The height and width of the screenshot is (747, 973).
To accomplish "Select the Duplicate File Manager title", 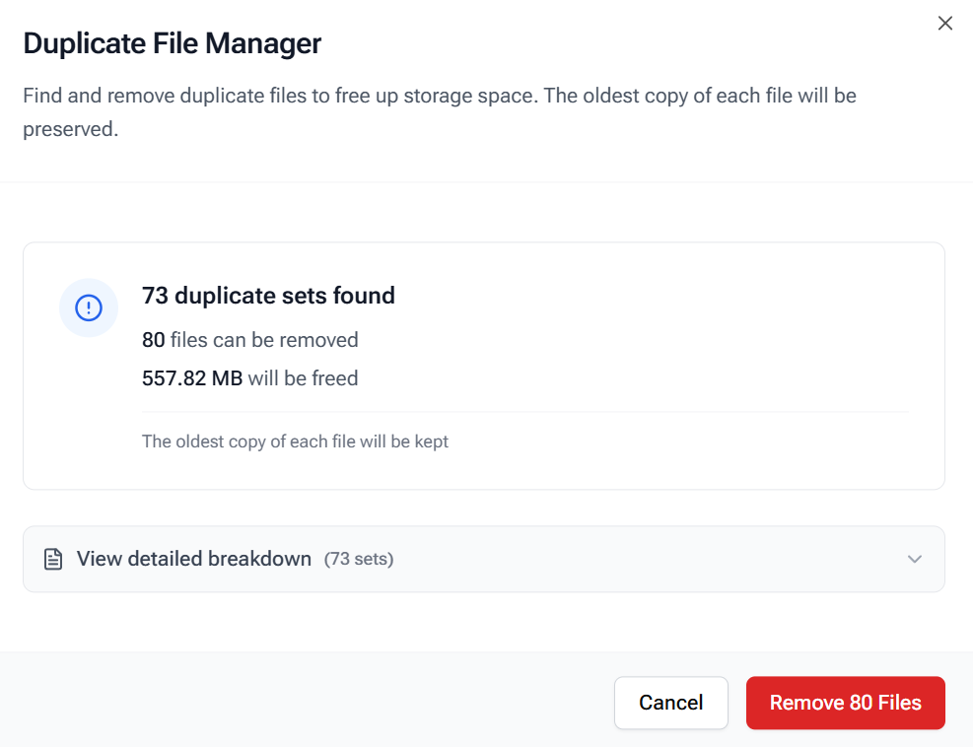I will tap(173, 43).
